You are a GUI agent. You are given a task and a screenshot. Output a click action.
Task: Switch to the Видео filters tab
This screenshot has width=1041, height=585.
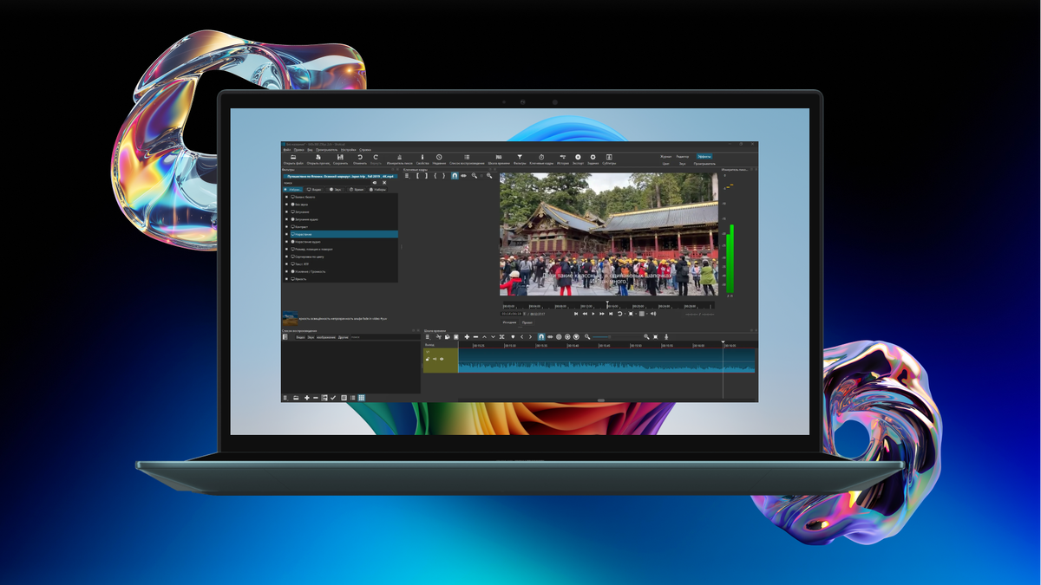pos(314,189)
